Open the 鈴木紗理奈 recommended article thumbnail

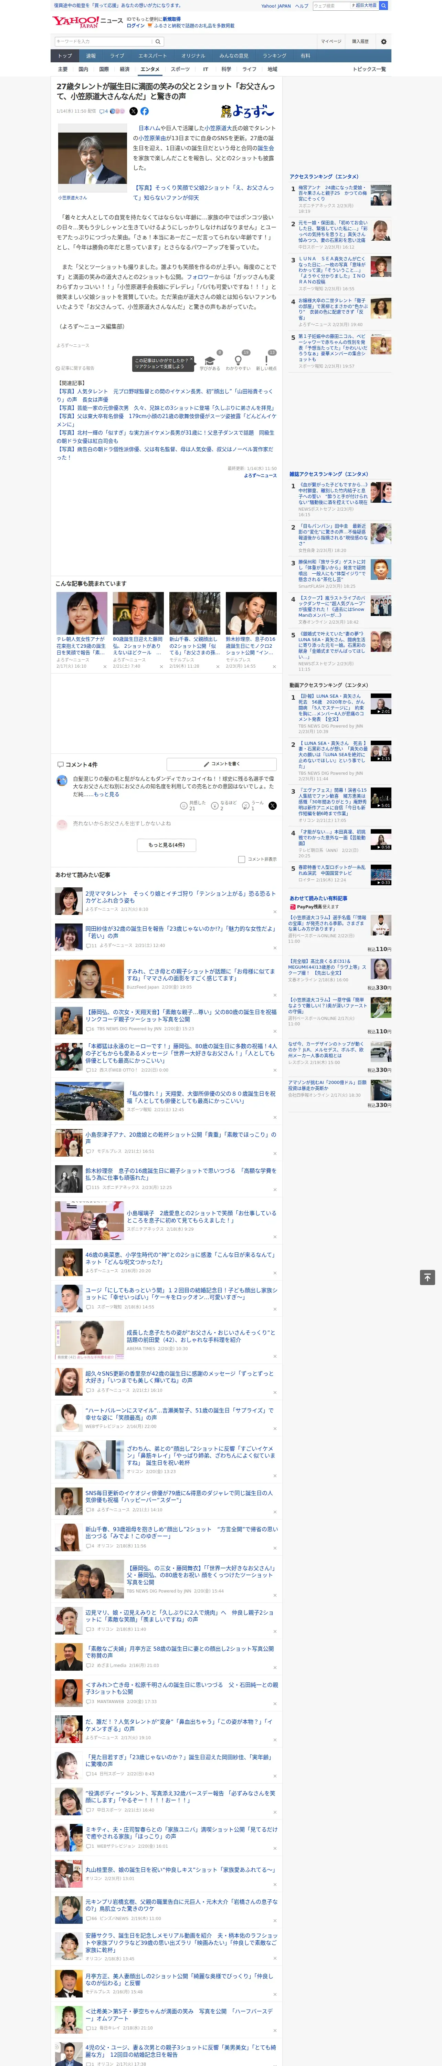(x=251, y=614)
